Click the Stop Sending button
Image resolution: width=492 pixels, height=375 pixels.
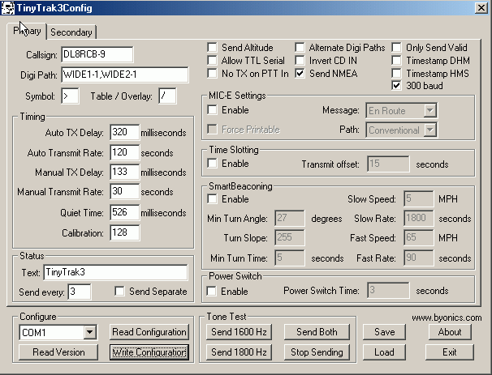[317, 352]
